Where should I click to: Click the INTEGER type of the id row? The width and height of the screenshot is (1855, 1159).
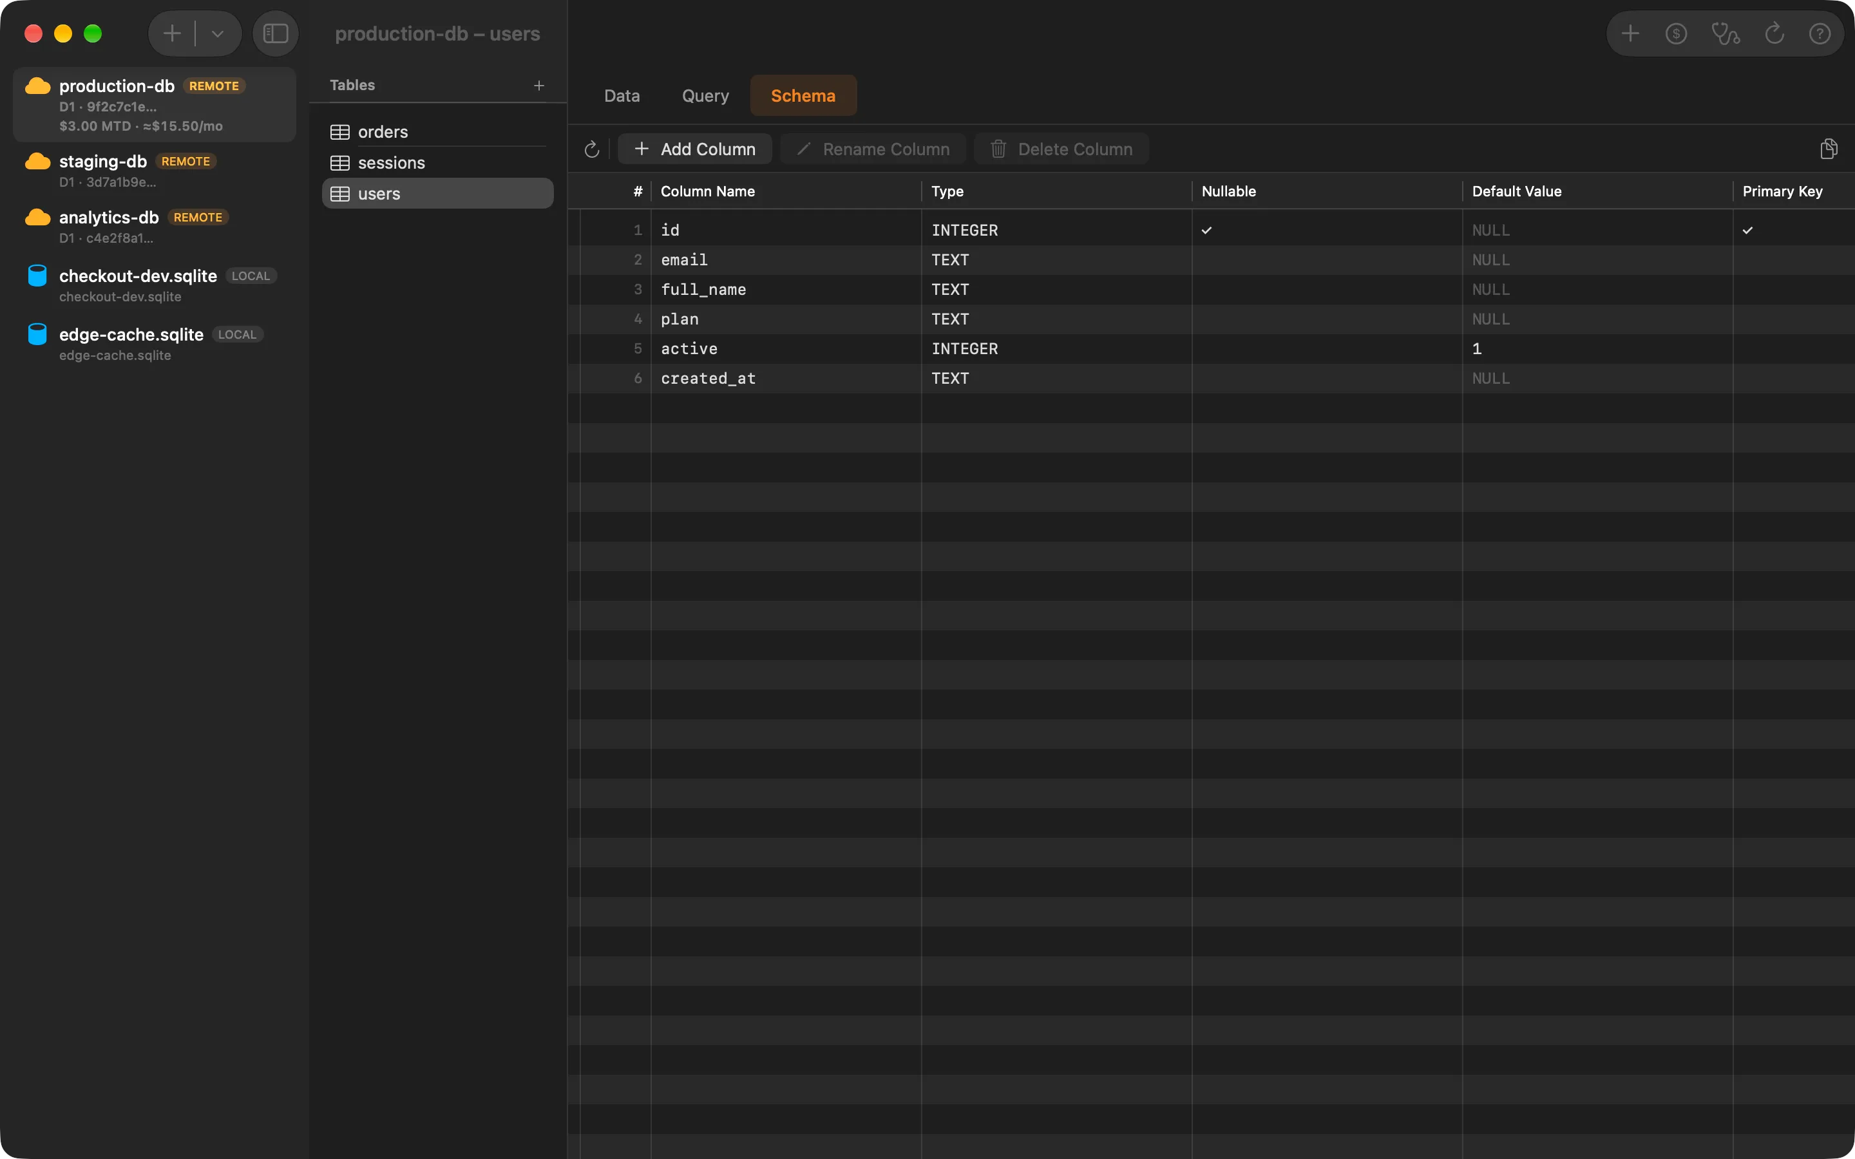(x=964, y=230)
